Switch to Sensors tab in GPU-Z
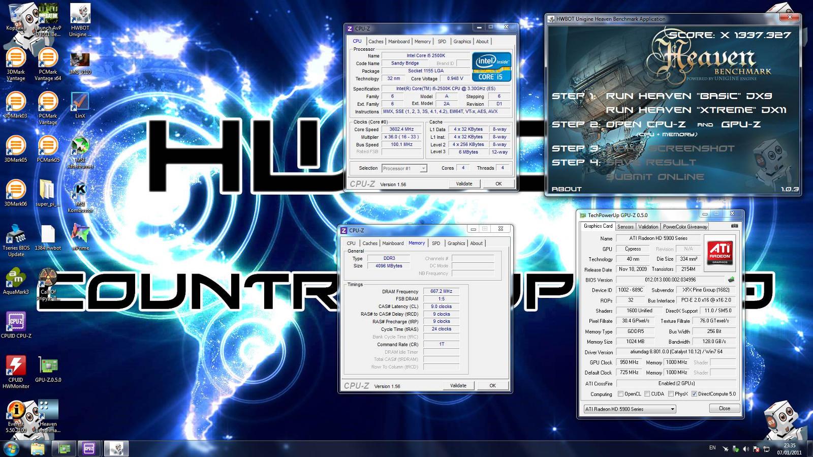813x457 pixels. 626,227
